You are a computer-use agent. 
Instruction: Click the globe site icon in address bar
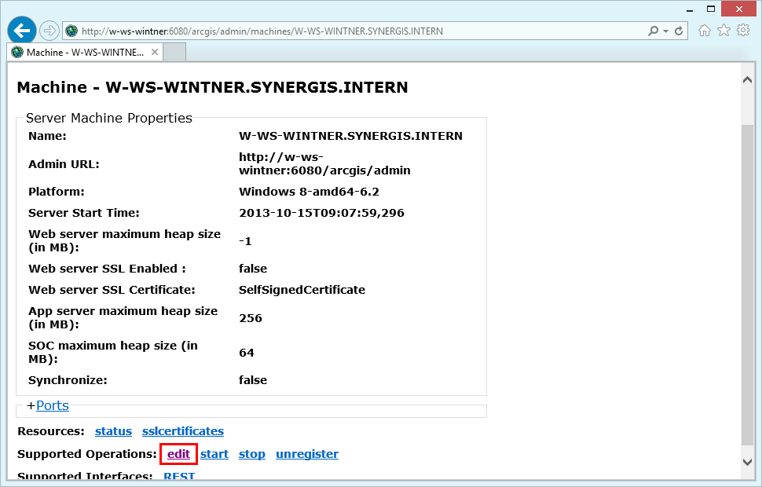click(x=72, y=31)
